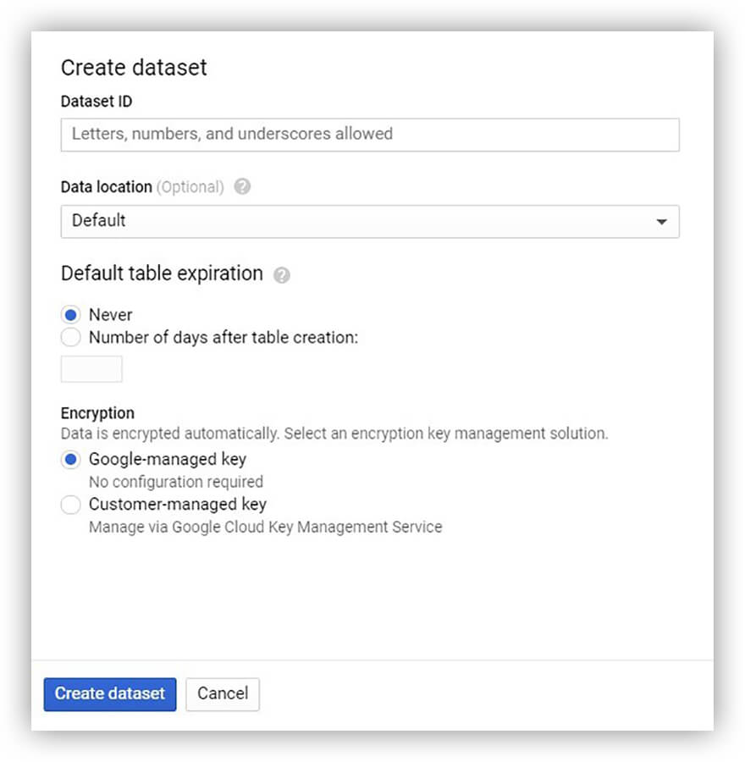Focus the number of days input box

91,369
